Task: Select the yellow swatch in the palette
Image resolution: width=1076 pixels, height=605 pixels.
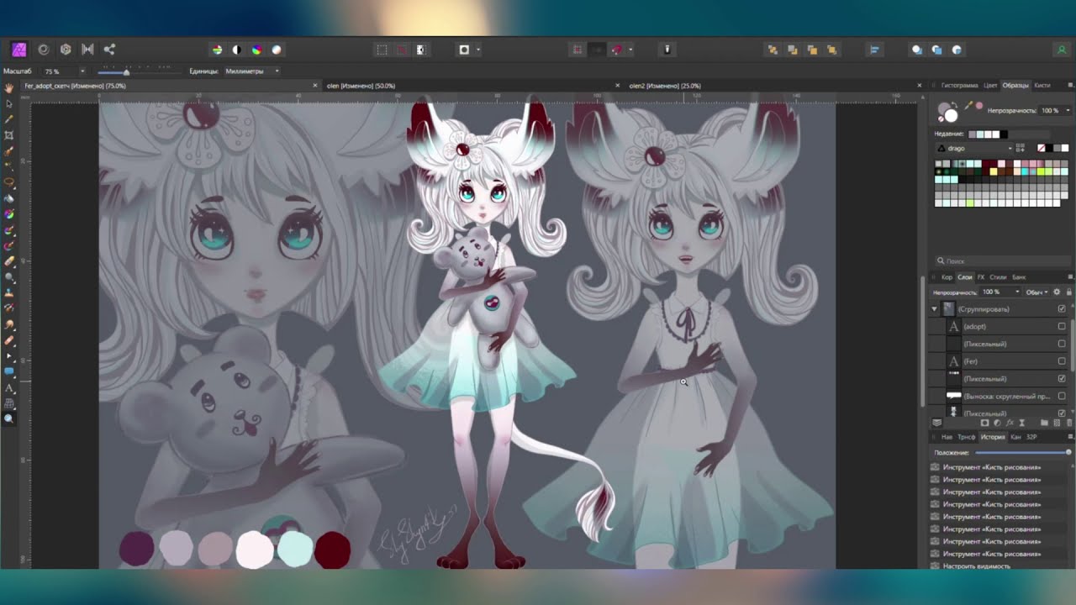Action: [x=994, y=171]
